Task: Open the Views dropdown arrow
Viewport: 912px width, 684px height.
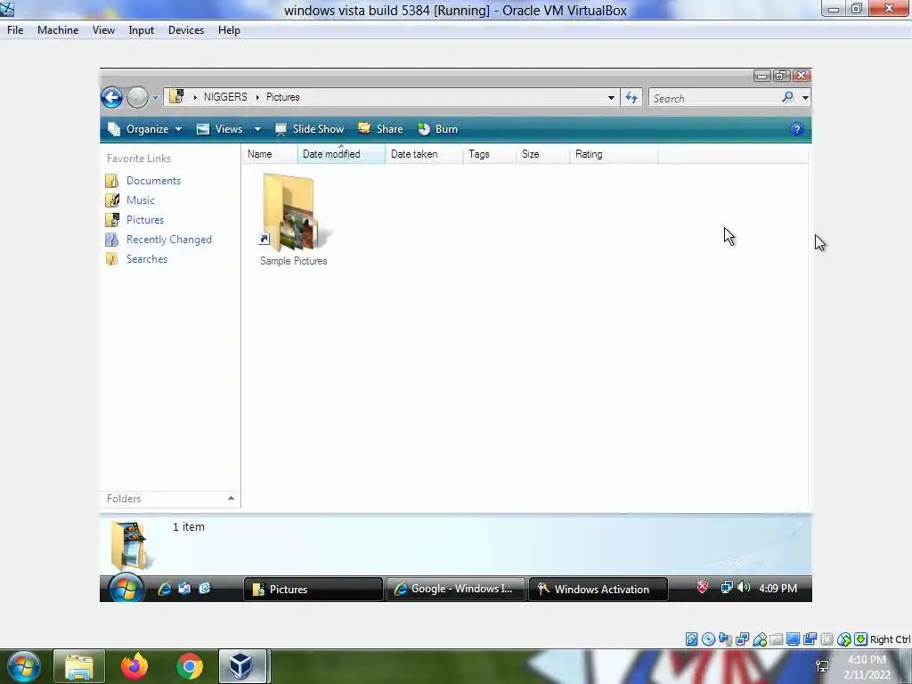Action: coord(257,129)
